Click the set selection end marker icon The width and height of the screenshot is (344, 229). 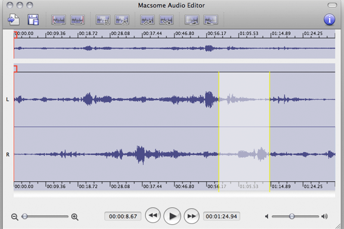point(77,20)
